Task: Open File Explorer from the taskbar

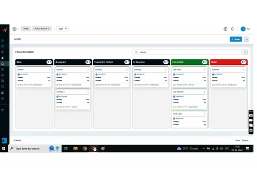Action: coord(76,148)
